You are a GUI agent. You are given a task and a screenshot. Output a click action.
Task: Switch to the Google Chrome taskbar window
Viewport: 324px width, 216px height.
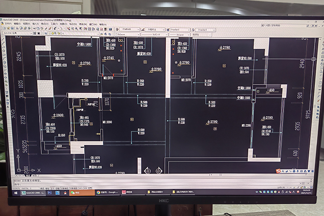pos(108,192)
